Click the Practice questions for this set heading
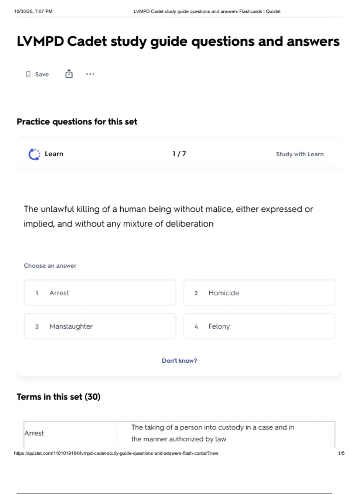This screenshot has height=494, width=349. click(x=77, y=122)
